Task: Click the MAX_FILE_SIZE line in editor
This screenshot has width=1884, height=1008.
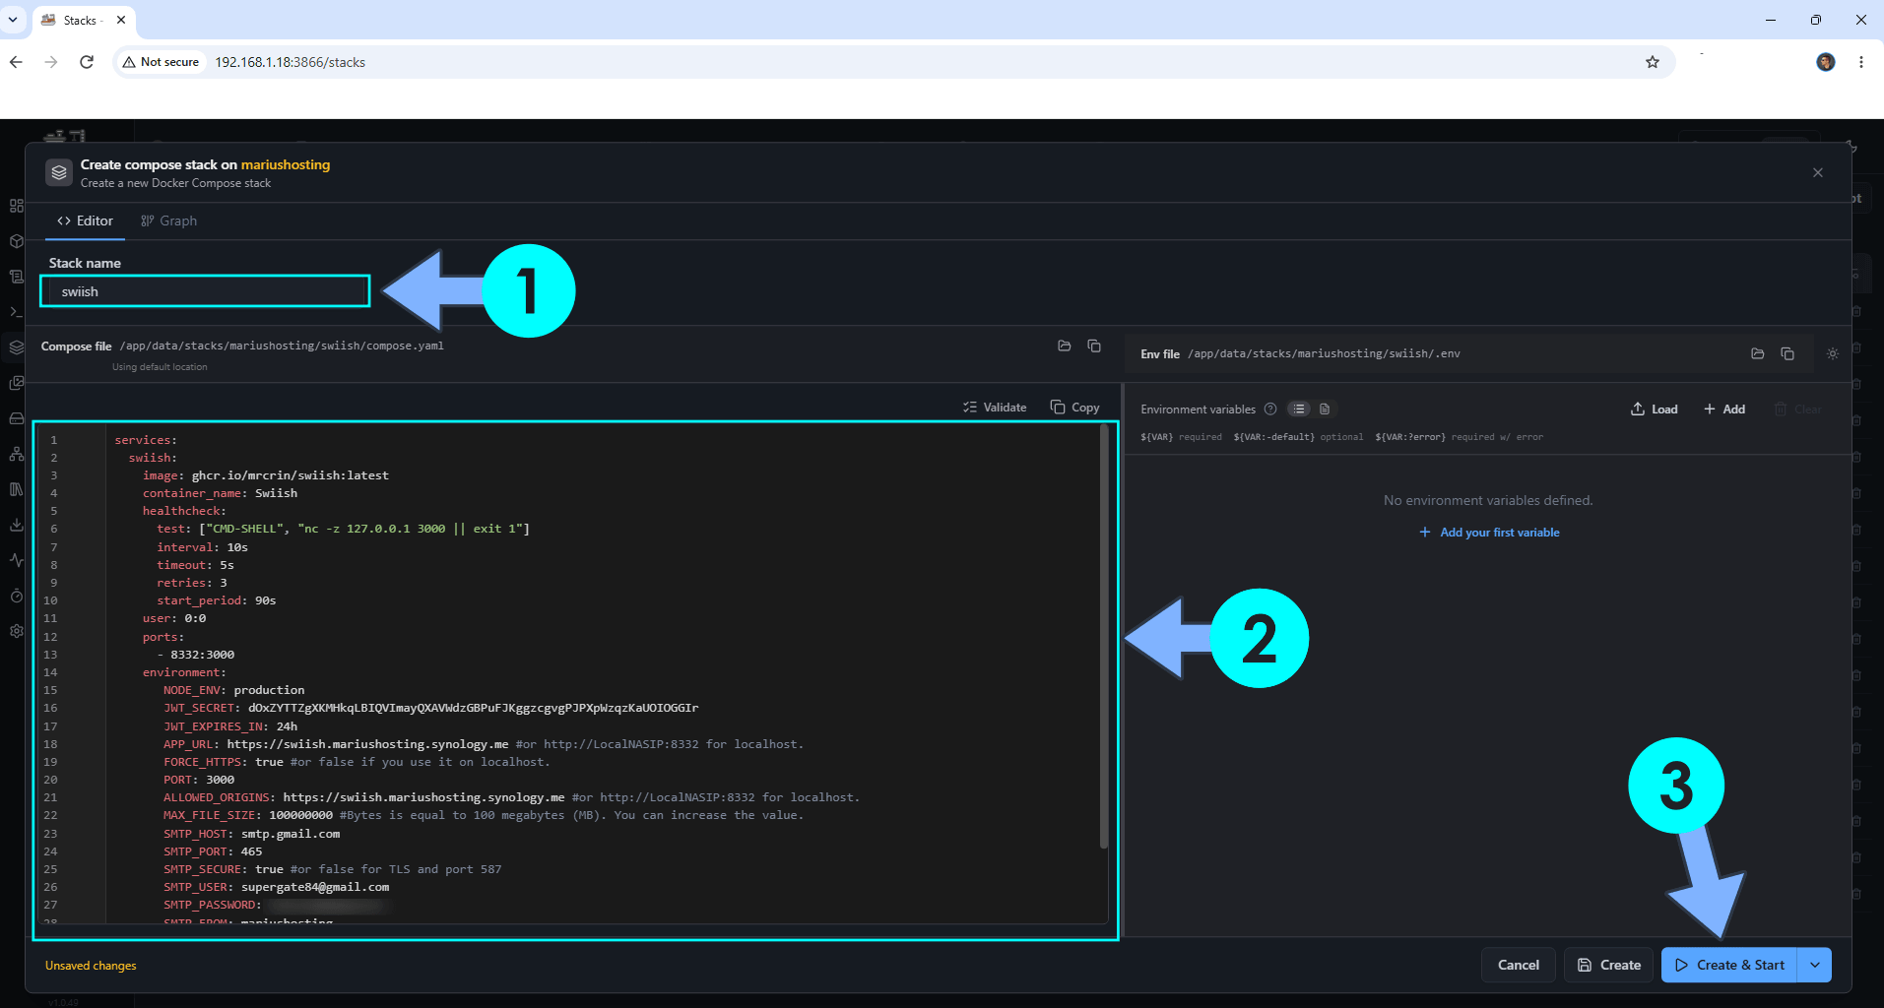Action: (x=484, y=815)
